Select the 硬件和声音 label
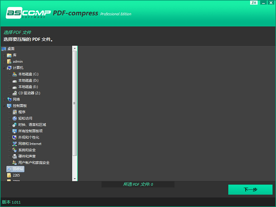This screenshot has height=207, width=276. tap(27, 157)
